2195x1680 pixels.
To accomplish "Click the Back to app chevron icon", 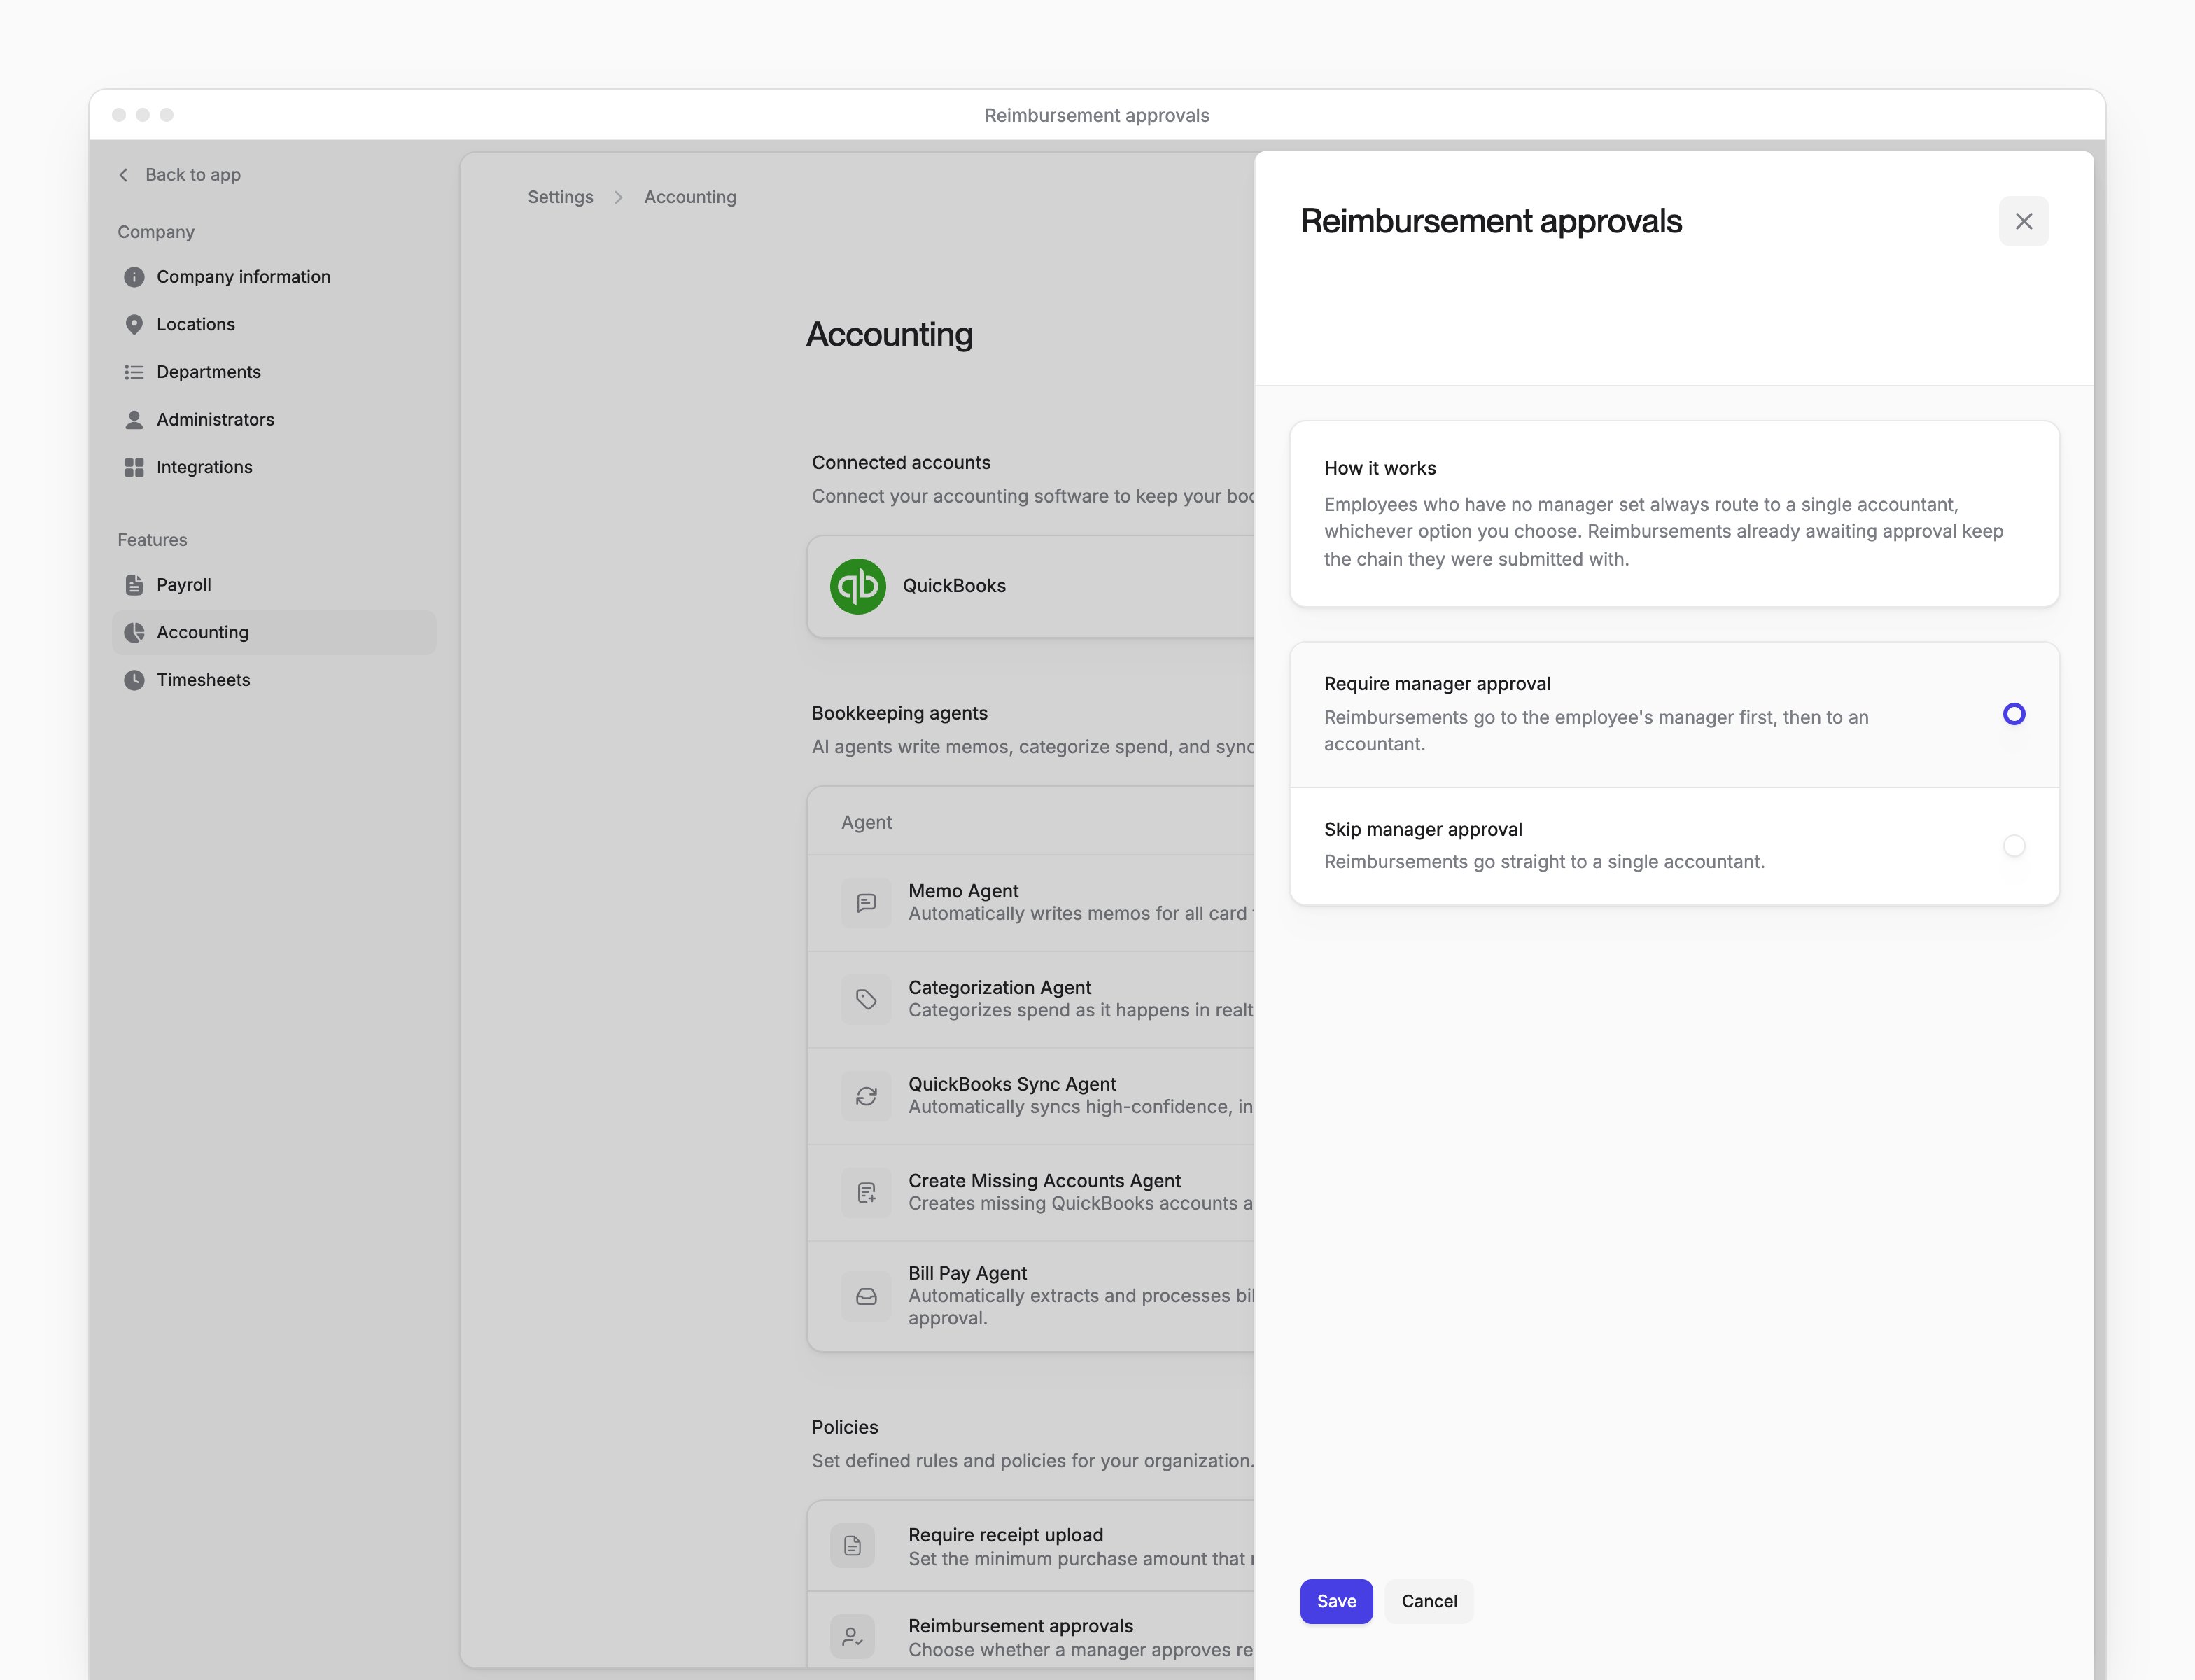I will point(124,175).
